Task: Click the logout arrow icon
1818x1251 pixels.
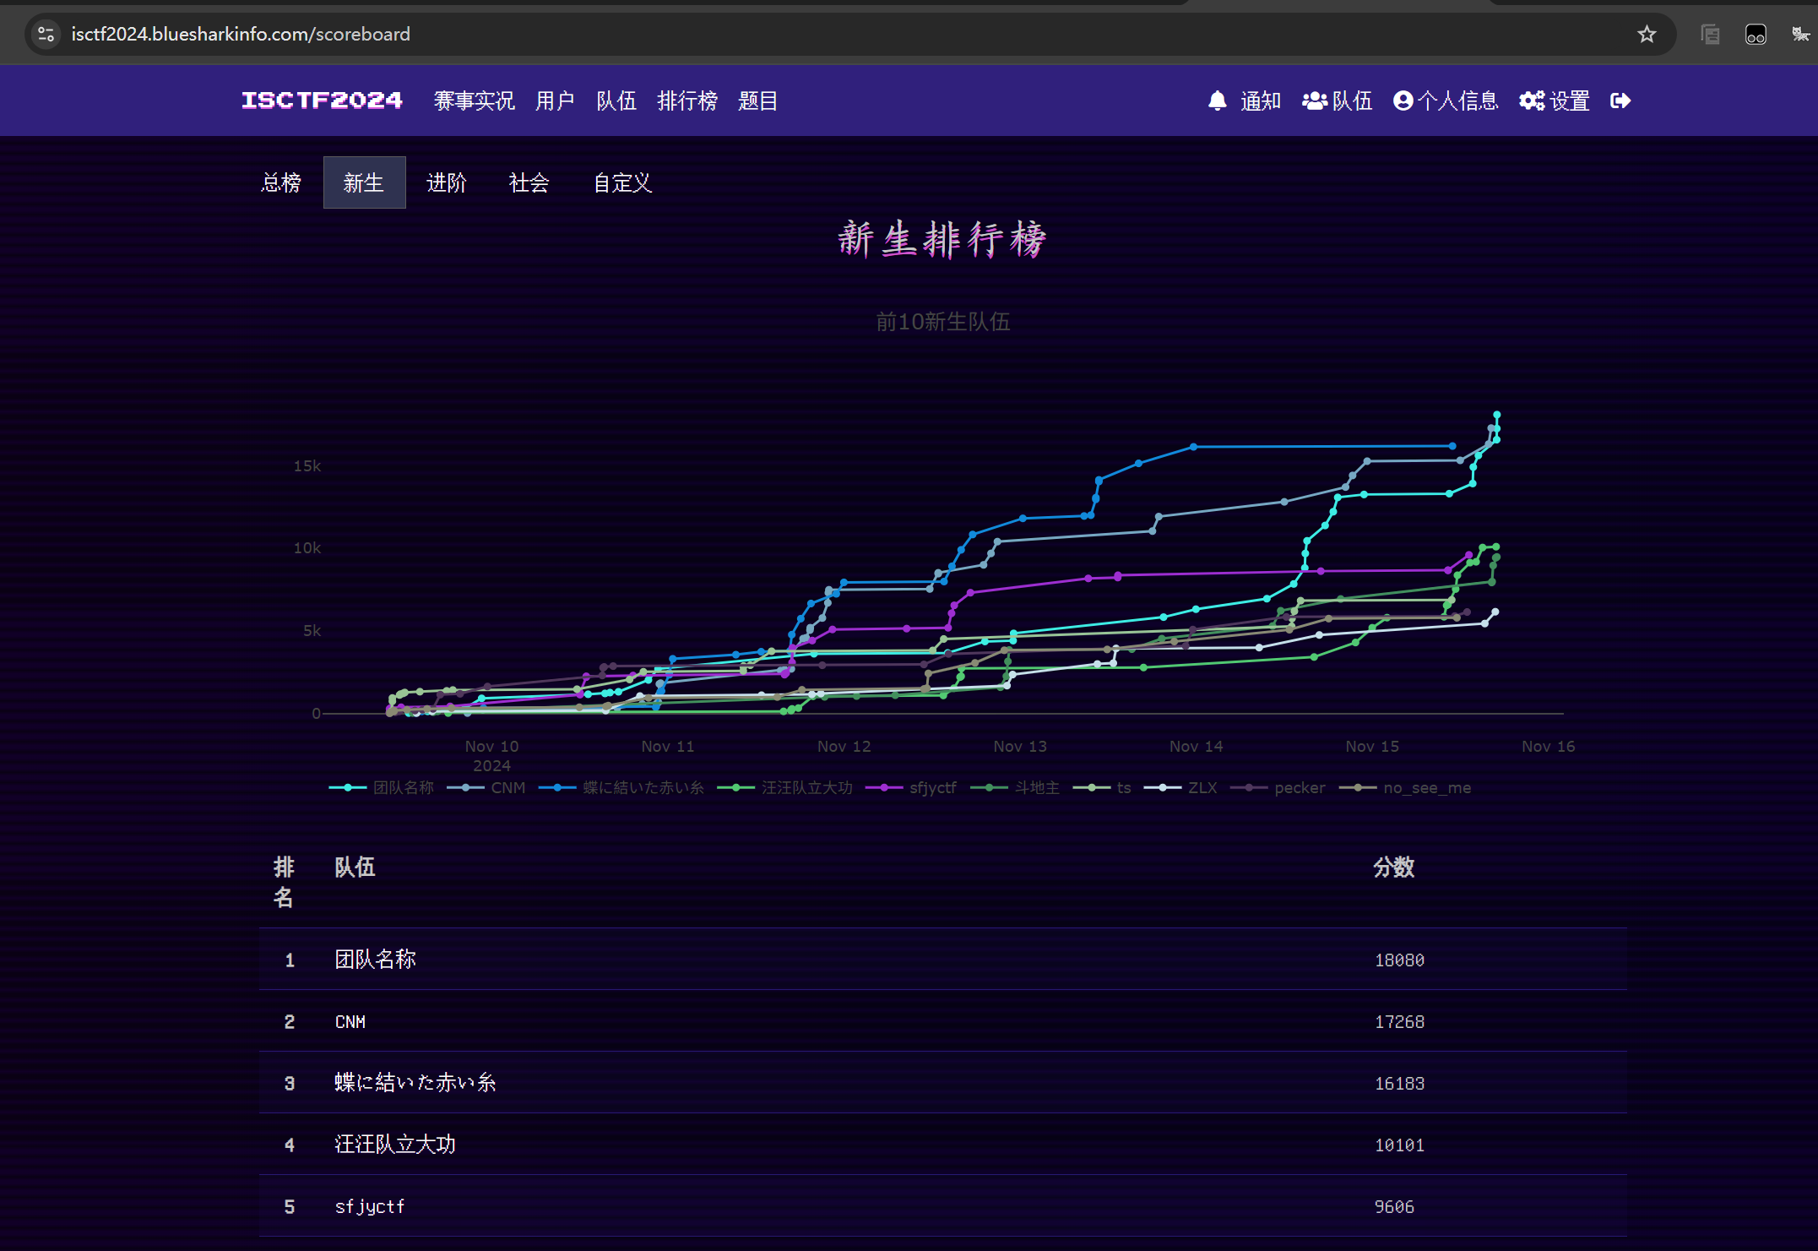Action: (x=1620, y=101)
